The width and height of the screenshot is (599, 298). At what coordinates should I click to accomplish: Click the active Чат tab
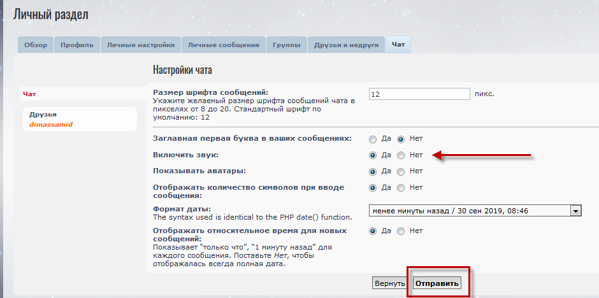pos(398,45)
